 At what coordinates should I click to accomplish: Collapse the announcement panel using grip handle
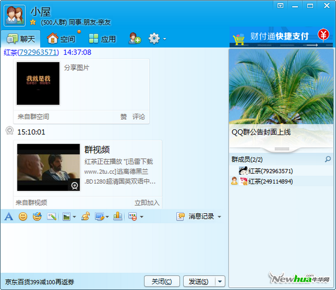282,149
